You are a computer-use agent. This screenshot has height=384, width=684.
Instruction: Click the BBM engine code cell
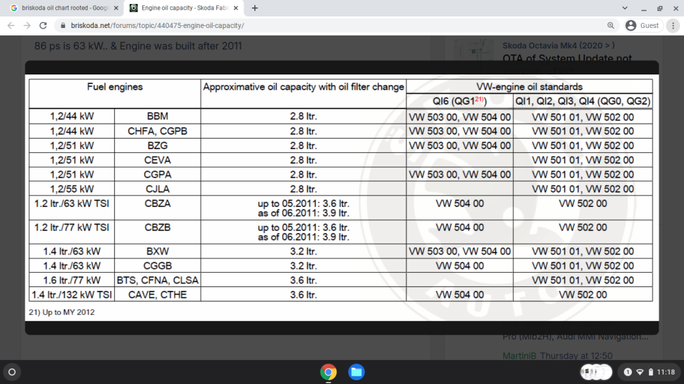(157, 116)
